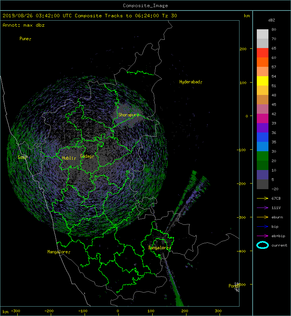Pick the dark orange 57–60 dBZ swatch
This screenshot has height=316, width=291.
(262, 62)
